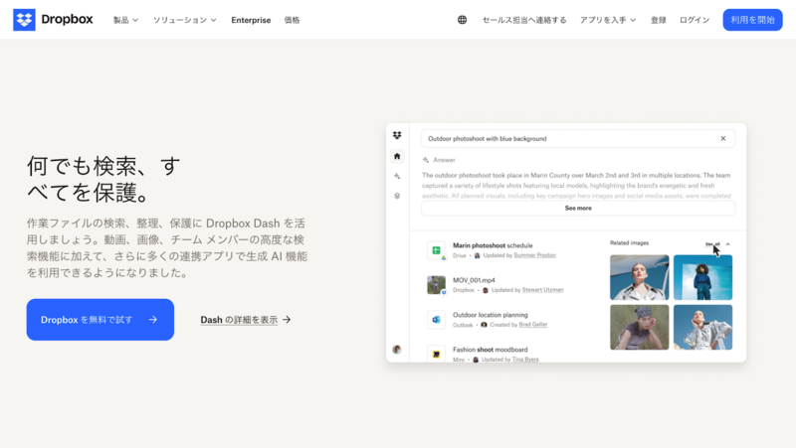796x448 pixels.
Task: Expand the ソリューション menu
Action: click(x=185, y=20)
